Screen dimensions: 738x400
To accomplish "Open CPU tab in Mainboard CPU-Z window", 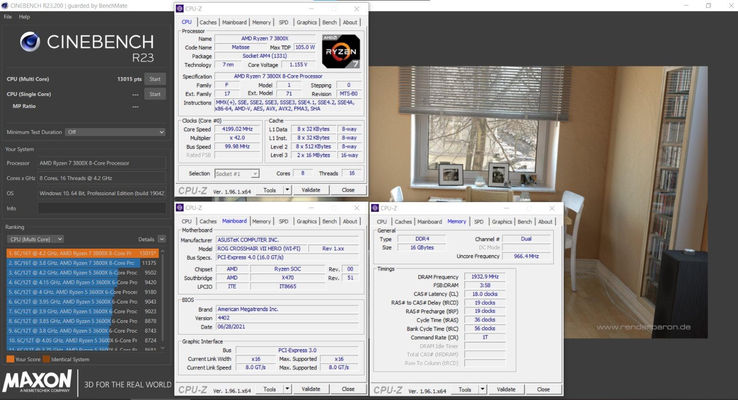I will pyautogui.click(x=187, y=221).
